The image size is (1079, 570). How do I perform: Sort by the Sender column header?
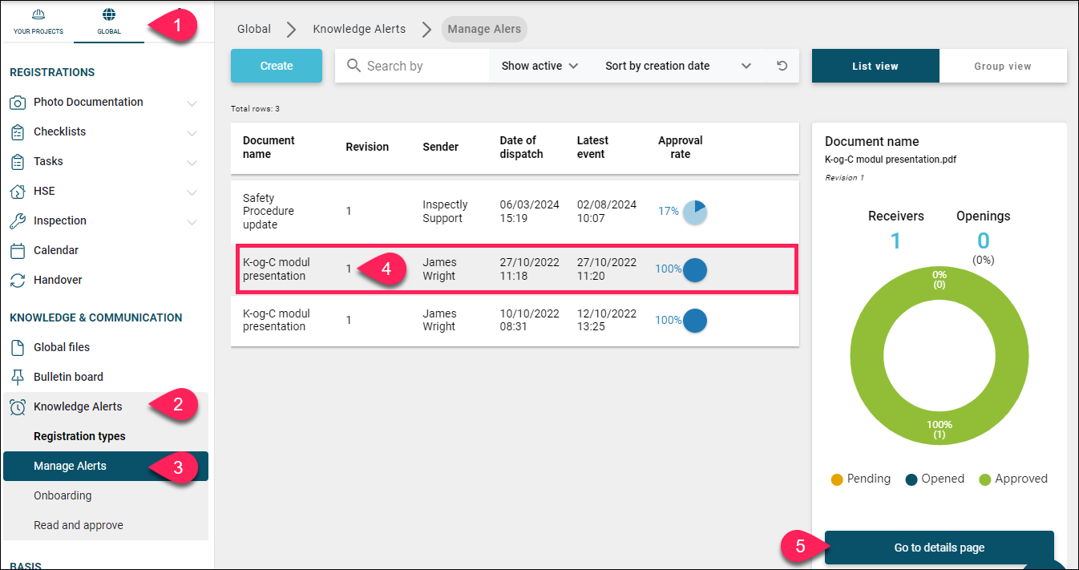(441, 147)
